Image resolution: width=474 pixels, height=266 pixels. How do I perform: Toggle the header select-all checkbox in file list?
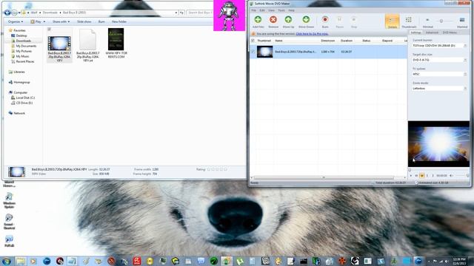pos(253,41)
